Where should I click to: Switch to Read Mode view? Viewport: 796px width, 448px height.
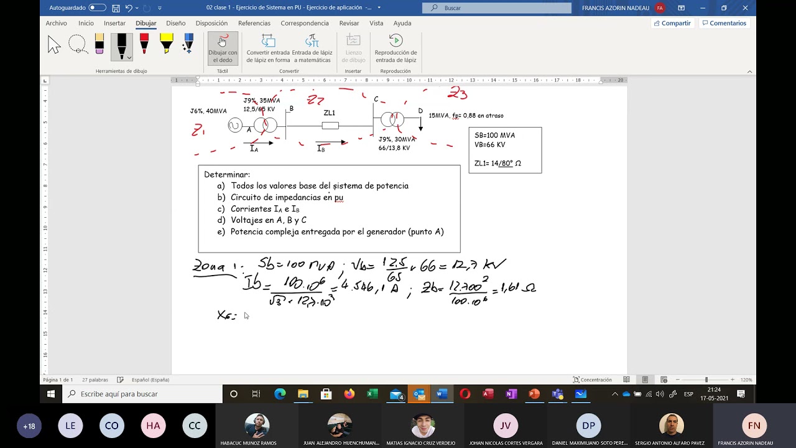pos(626,380)
